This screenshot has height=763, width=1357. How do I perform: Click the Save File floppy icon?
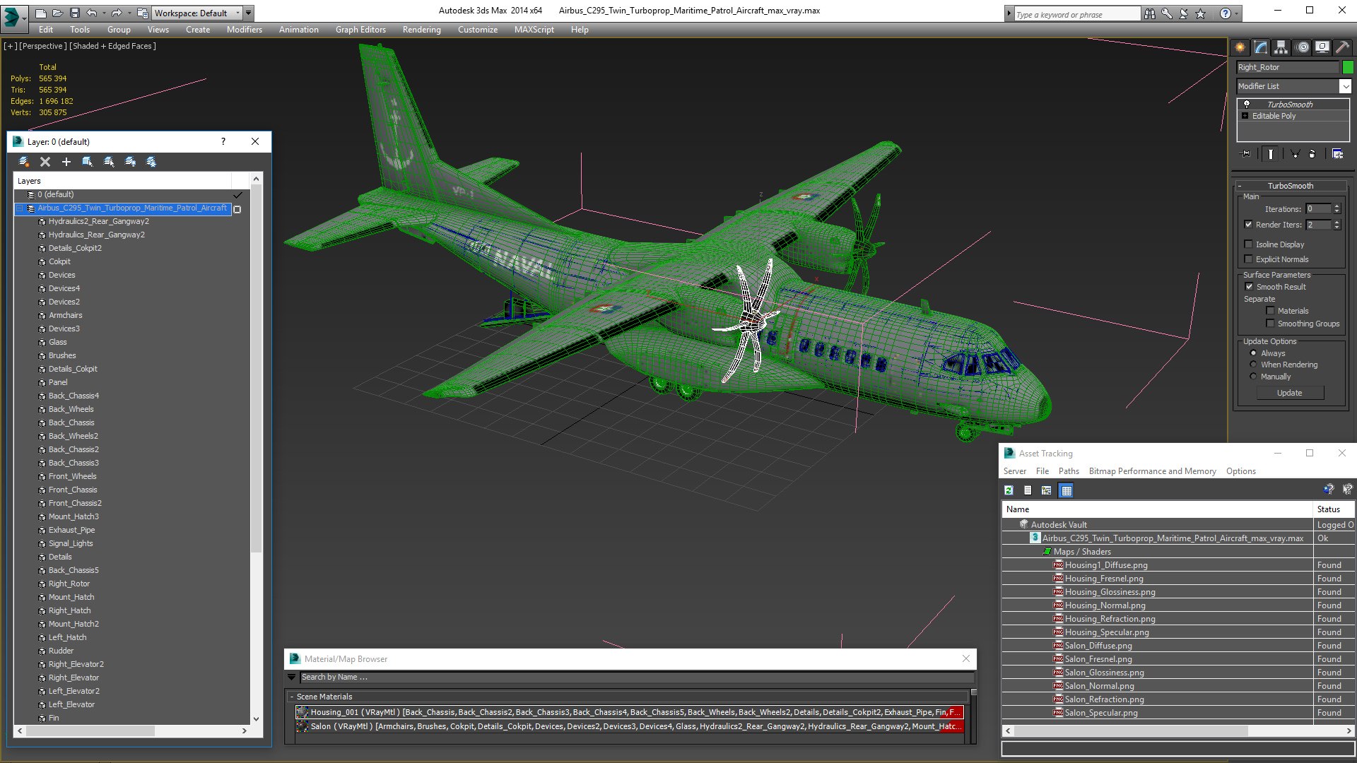tap(75, 13)
